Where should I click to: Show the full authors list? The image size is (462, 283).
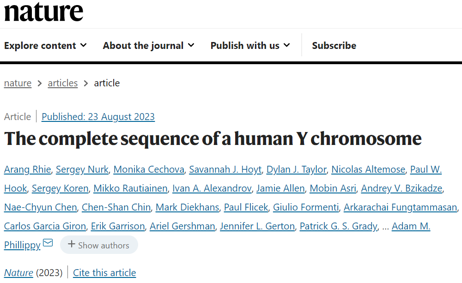click(x=99, y=245)
